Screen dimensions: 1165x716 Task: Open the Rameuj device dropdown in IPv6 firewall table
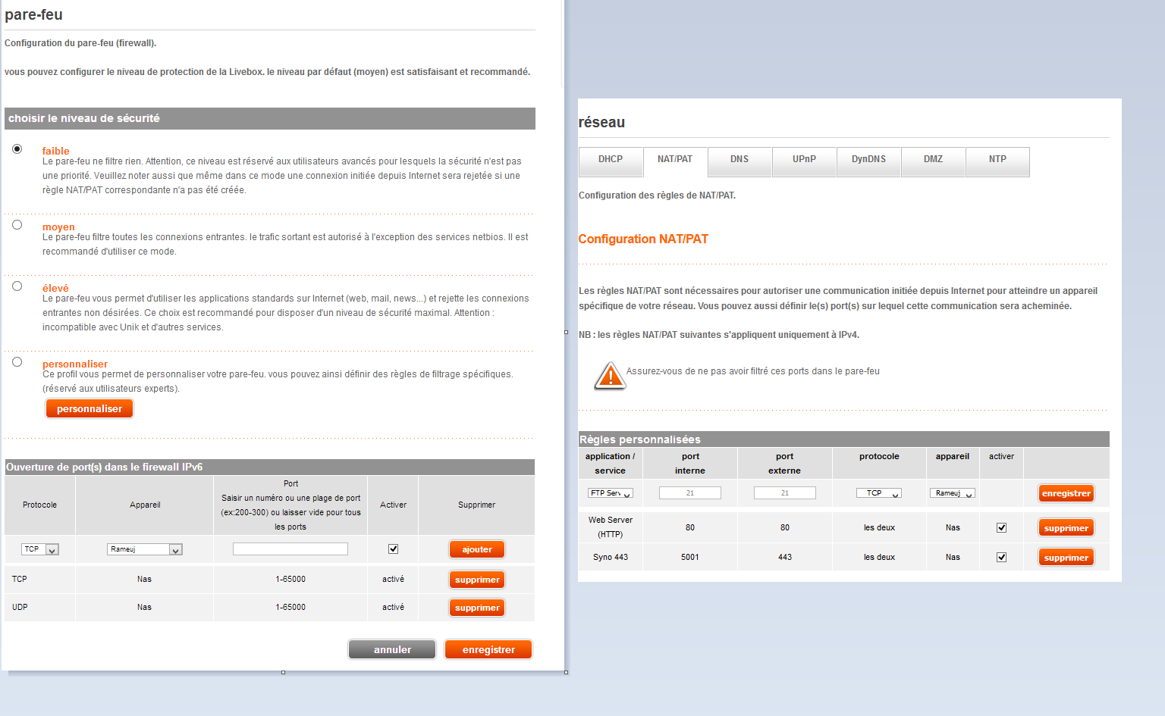click(x=145, y=549)
